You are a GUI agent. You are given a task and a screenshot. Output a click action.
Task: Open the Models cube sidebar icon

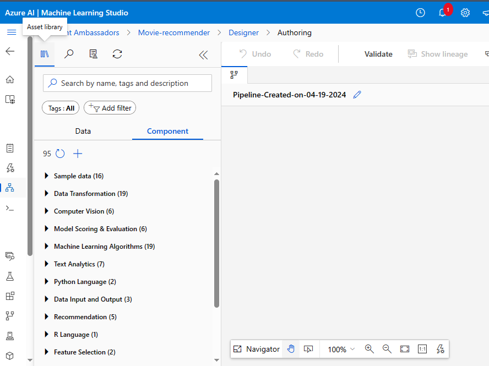pyautogui.click(x=10, y=356)
